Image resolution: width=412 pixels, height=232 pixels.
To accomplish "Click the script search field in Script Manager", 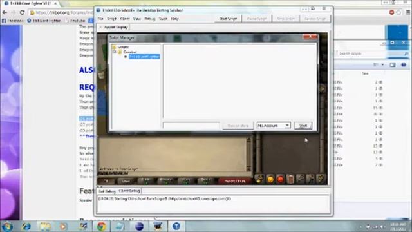I will coord(191,126).
